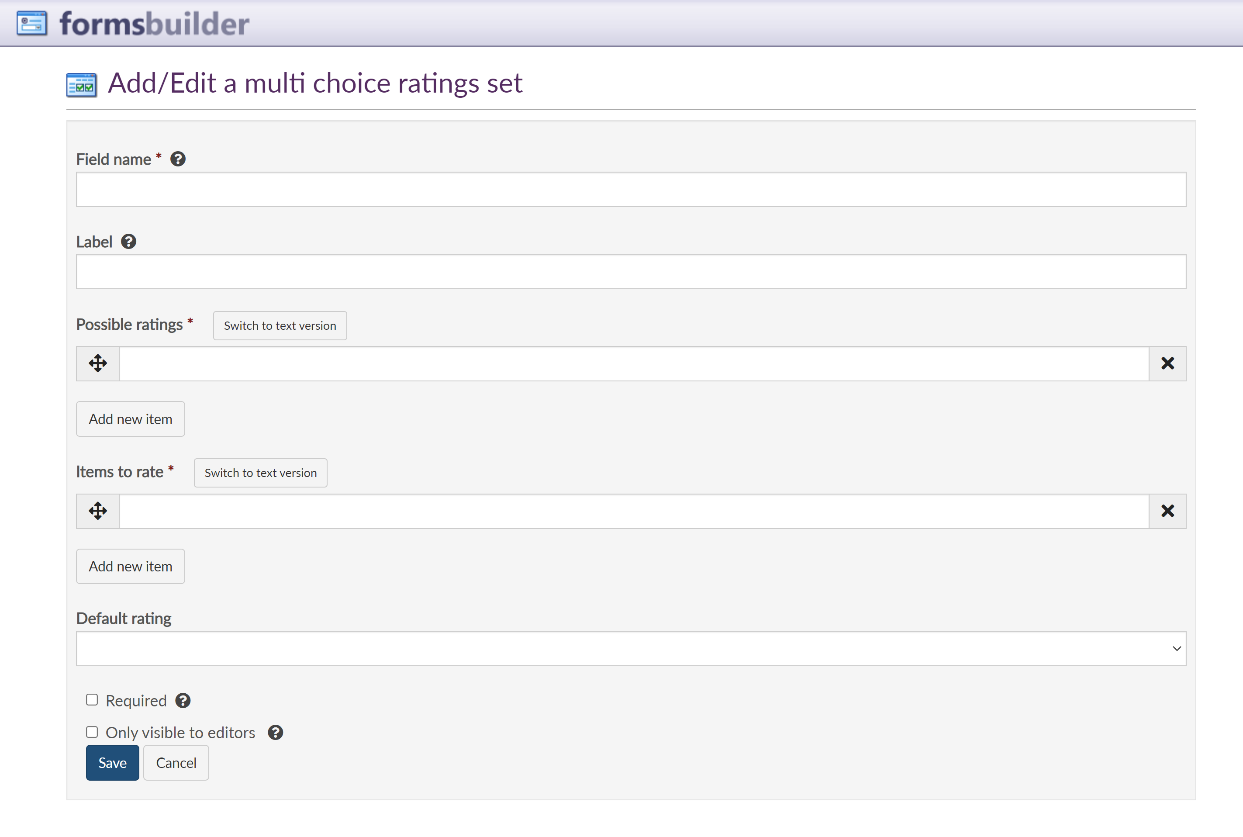The height and width of the screenshot is (837, 1243).
Task: Open the Default rating dropdown
Action: 631,649
